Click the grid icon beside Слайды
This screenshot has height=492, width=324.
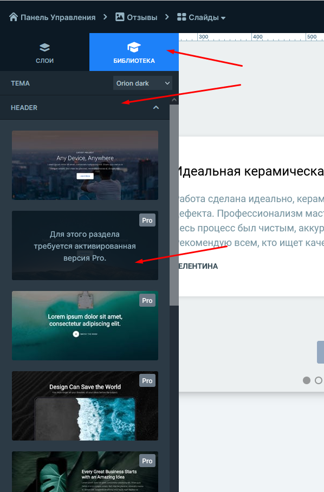pyautogui.click(x=182, y=17)
